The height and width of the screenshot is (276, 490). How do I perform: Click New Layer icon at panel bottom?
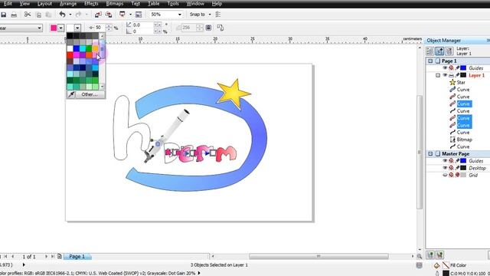click(x=430, y=255)
